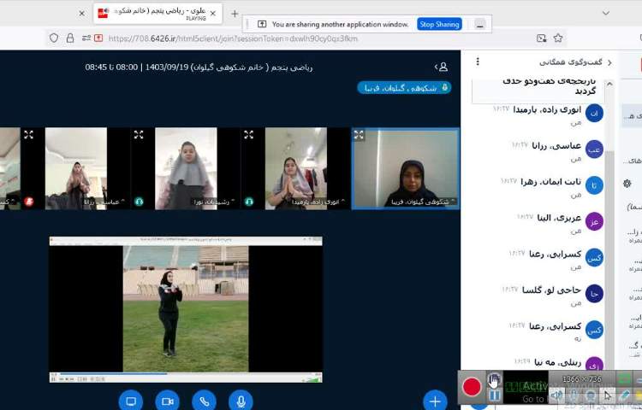Open the public chat three-dot options menu
The image size is (642, 410).
pyautogui.click(x=478, y=61)
